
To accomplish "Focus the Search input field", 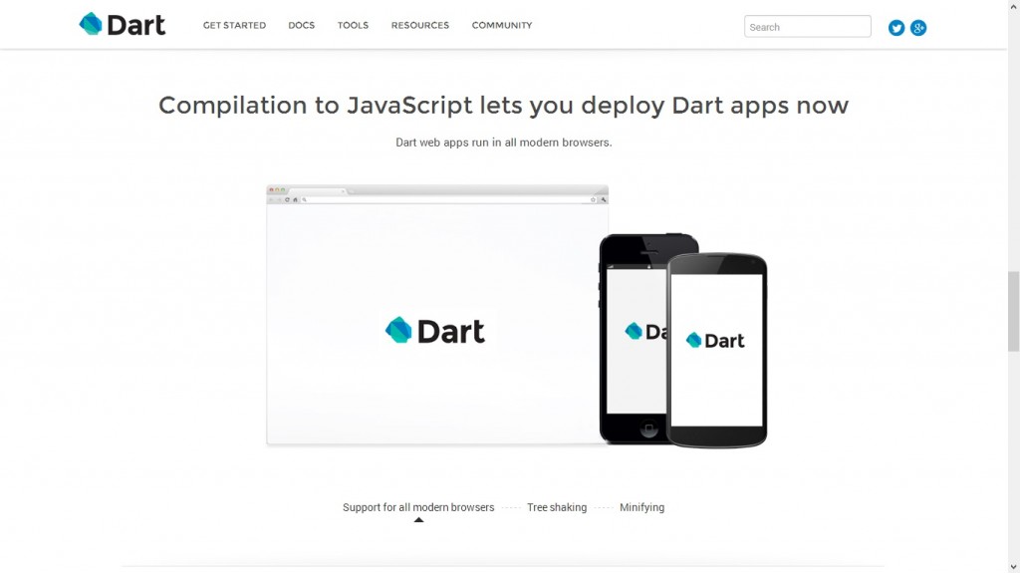I will coord(807,27).
